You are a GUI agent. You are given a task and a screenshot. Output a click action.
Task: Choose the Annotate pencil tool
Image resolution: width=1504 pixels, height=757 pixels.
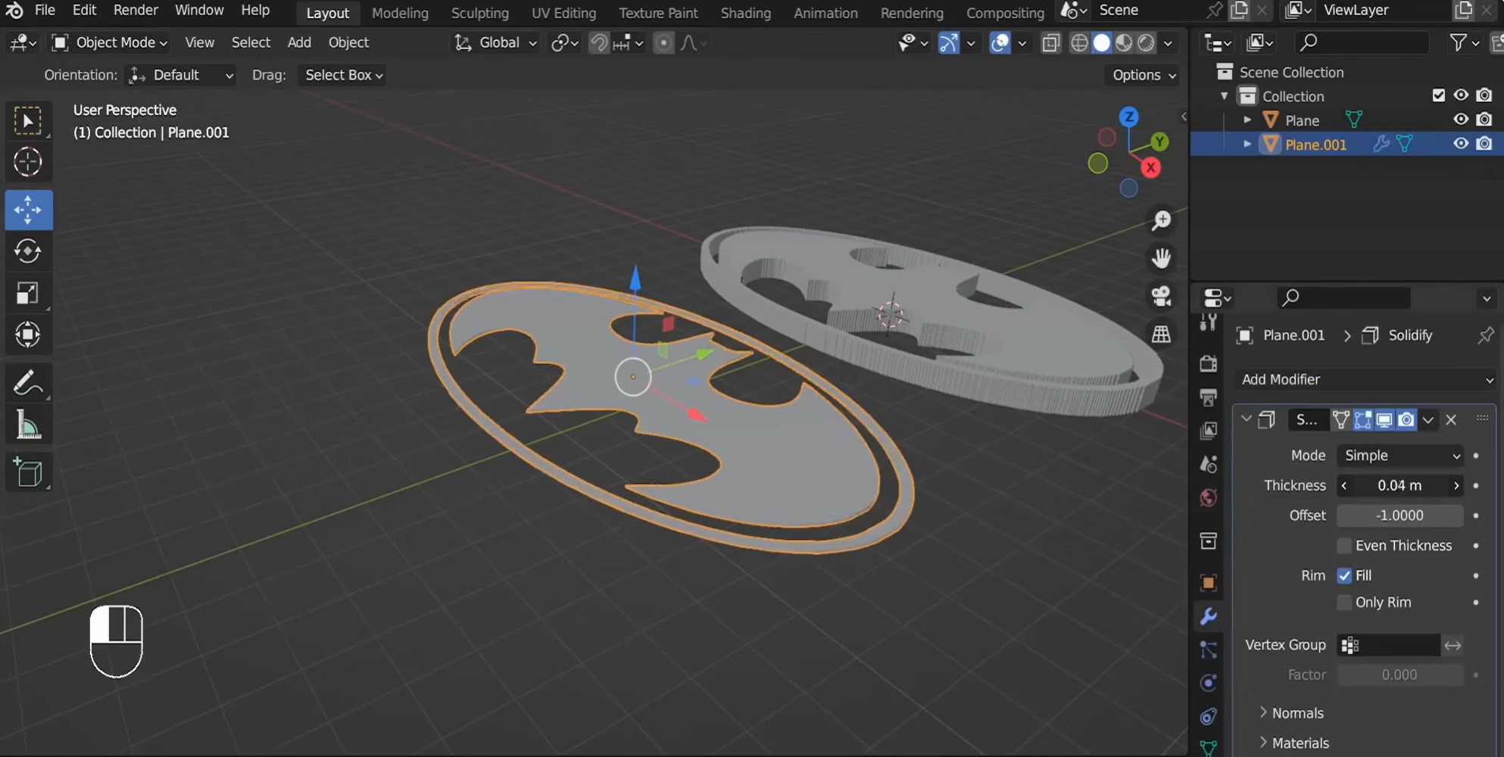tap(28, 383)
